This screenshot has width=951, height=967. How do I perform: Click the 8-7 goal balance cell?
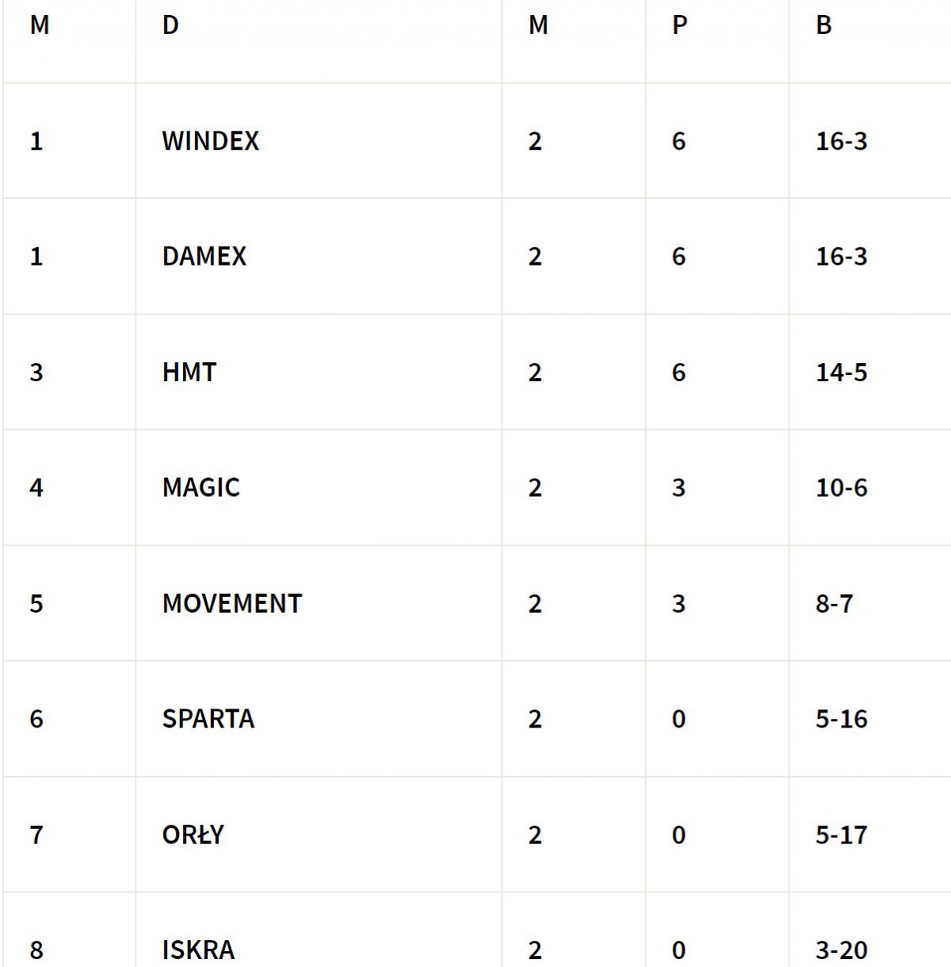(x=834, y=603)
